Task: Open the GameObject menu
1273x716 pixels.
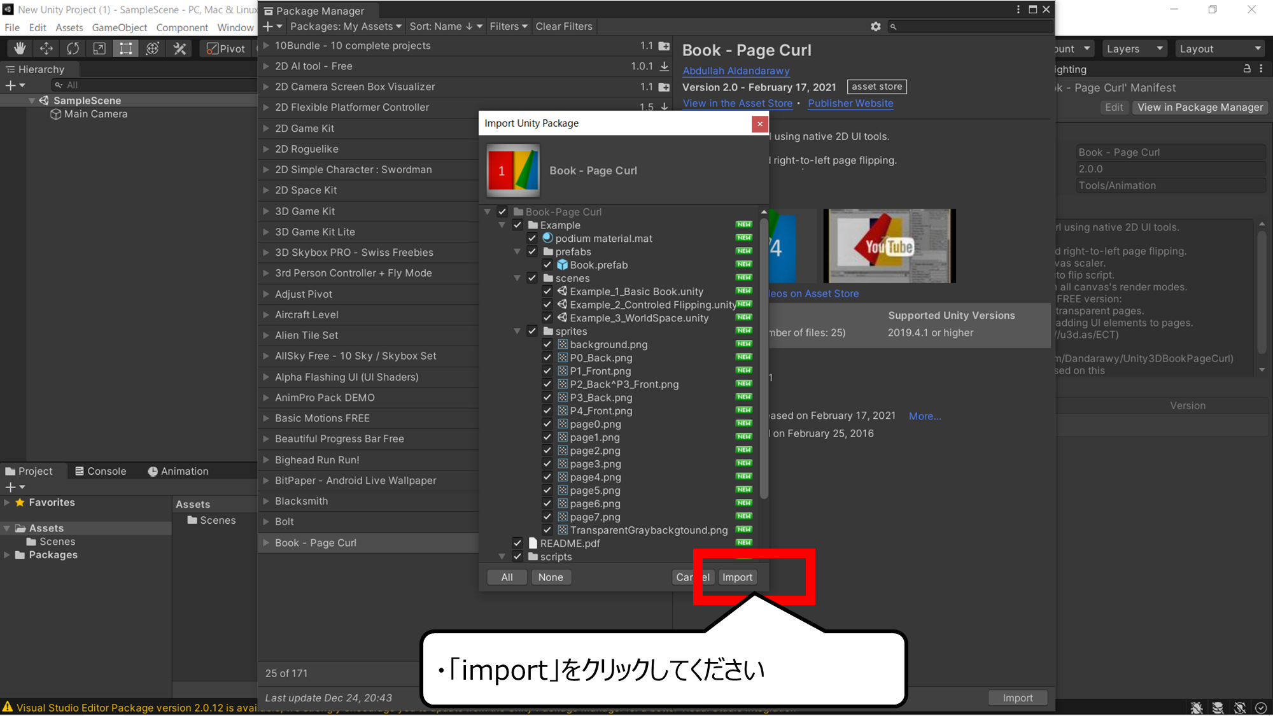Action: (x=120, y=27)
